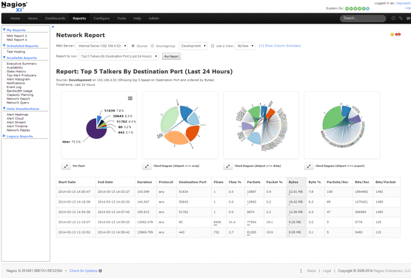Open Executive Summary report

(x=21, y=64)
